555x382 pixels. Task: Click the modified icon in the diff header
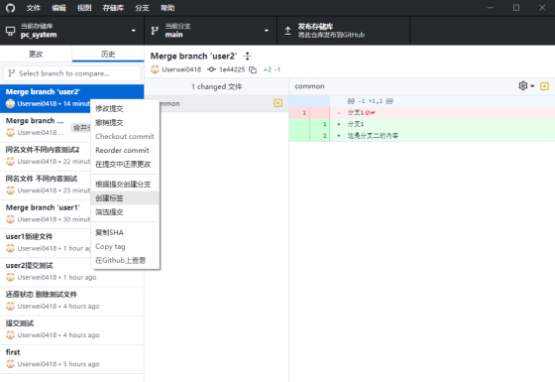point(544,86)
